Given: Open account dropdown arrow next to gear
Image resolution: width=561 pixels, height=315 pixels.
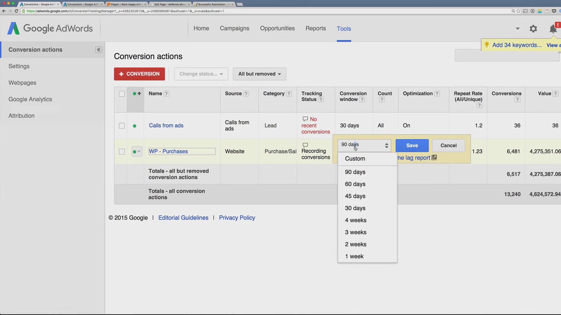Looking at the screenshot, I should 518,28.
